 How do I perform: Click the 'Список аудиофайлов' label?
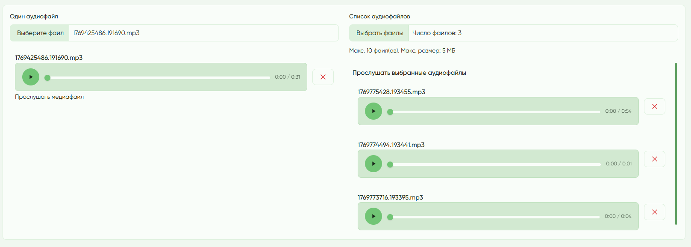[x=379, y=17]
